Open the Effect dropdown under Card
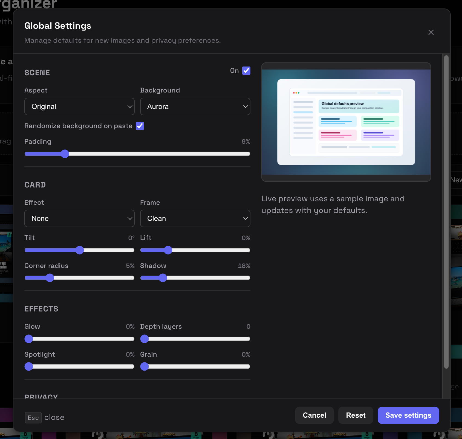 [x=79, y=218]
